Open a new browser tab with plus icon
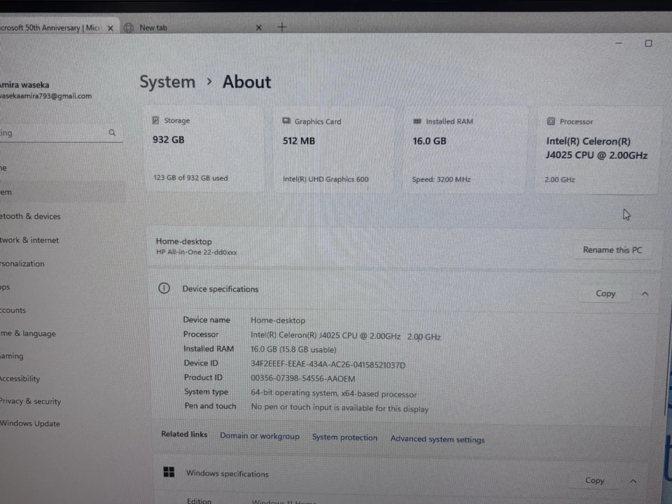This screenshot has height=504, width=672. [281, 27]
